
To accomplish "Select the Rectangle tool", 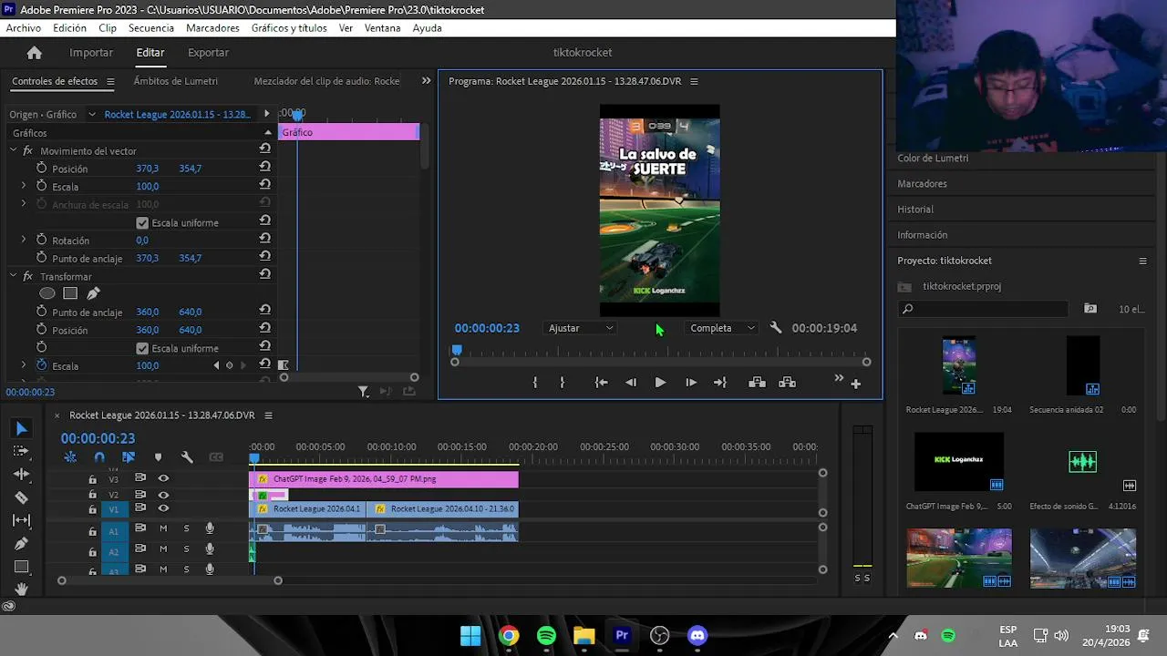I will (x=22, y=567).
